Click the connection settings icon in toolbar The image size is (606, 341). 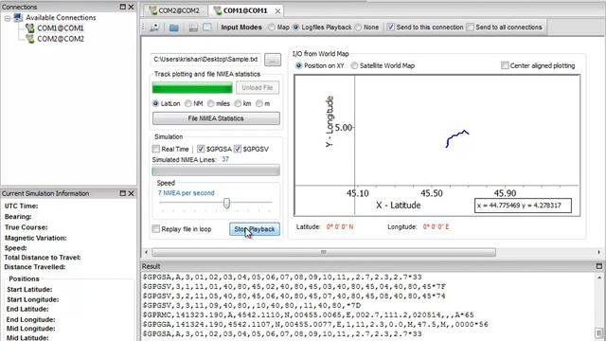tap(154, 27)
